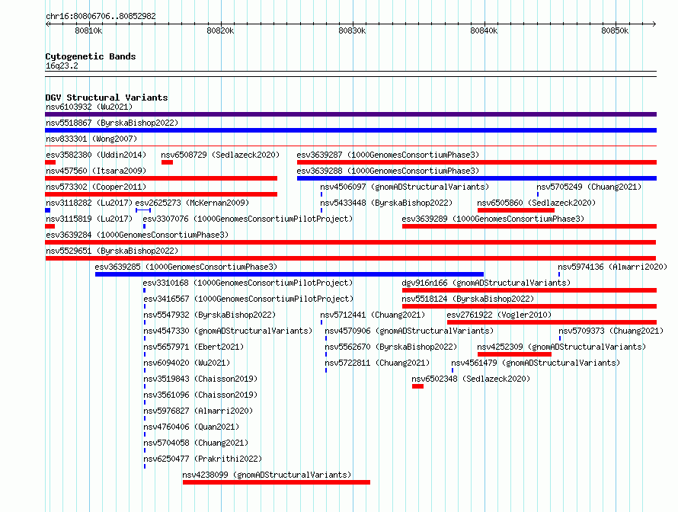Select nsv5709373 (Chuang2021) label
The width and height of the screenshot is (678, 512).
[x=611, y=331]
